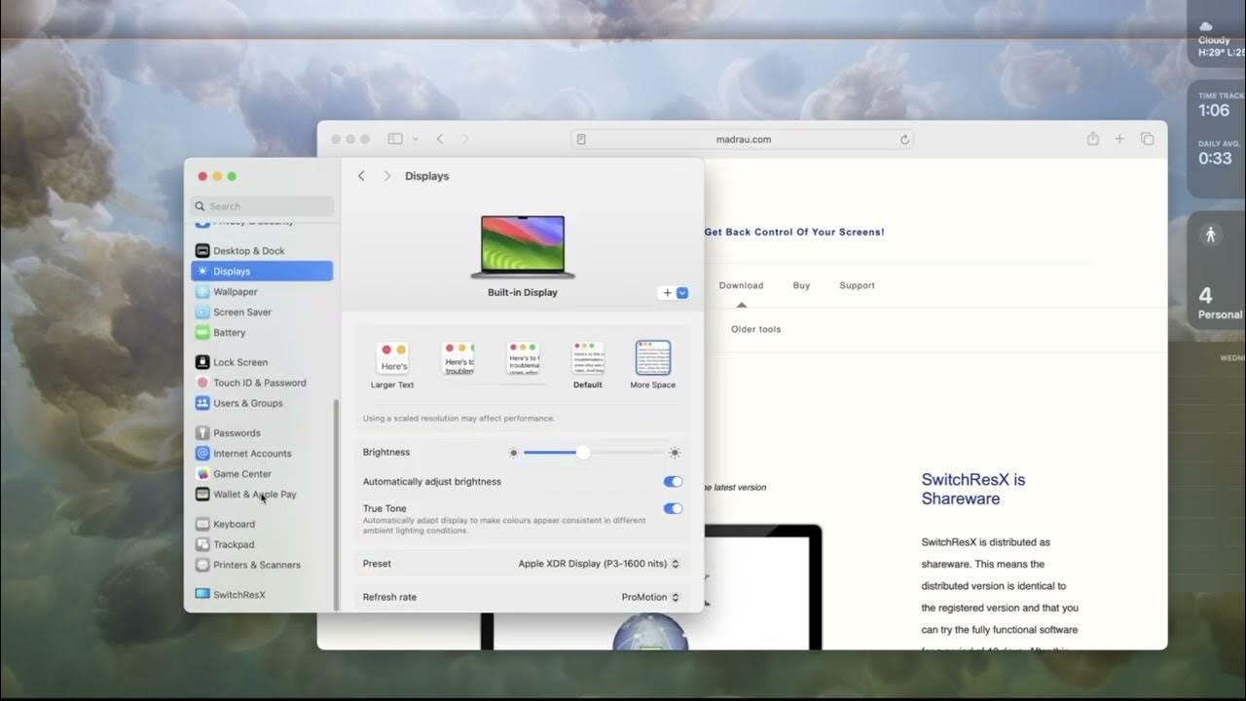1246x701 pixels.
Task: Choose Default resolution option
Action: click(588, 365)
